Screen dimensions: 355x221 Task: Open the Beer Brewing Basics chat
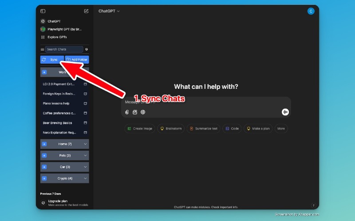tap(57, 123)
